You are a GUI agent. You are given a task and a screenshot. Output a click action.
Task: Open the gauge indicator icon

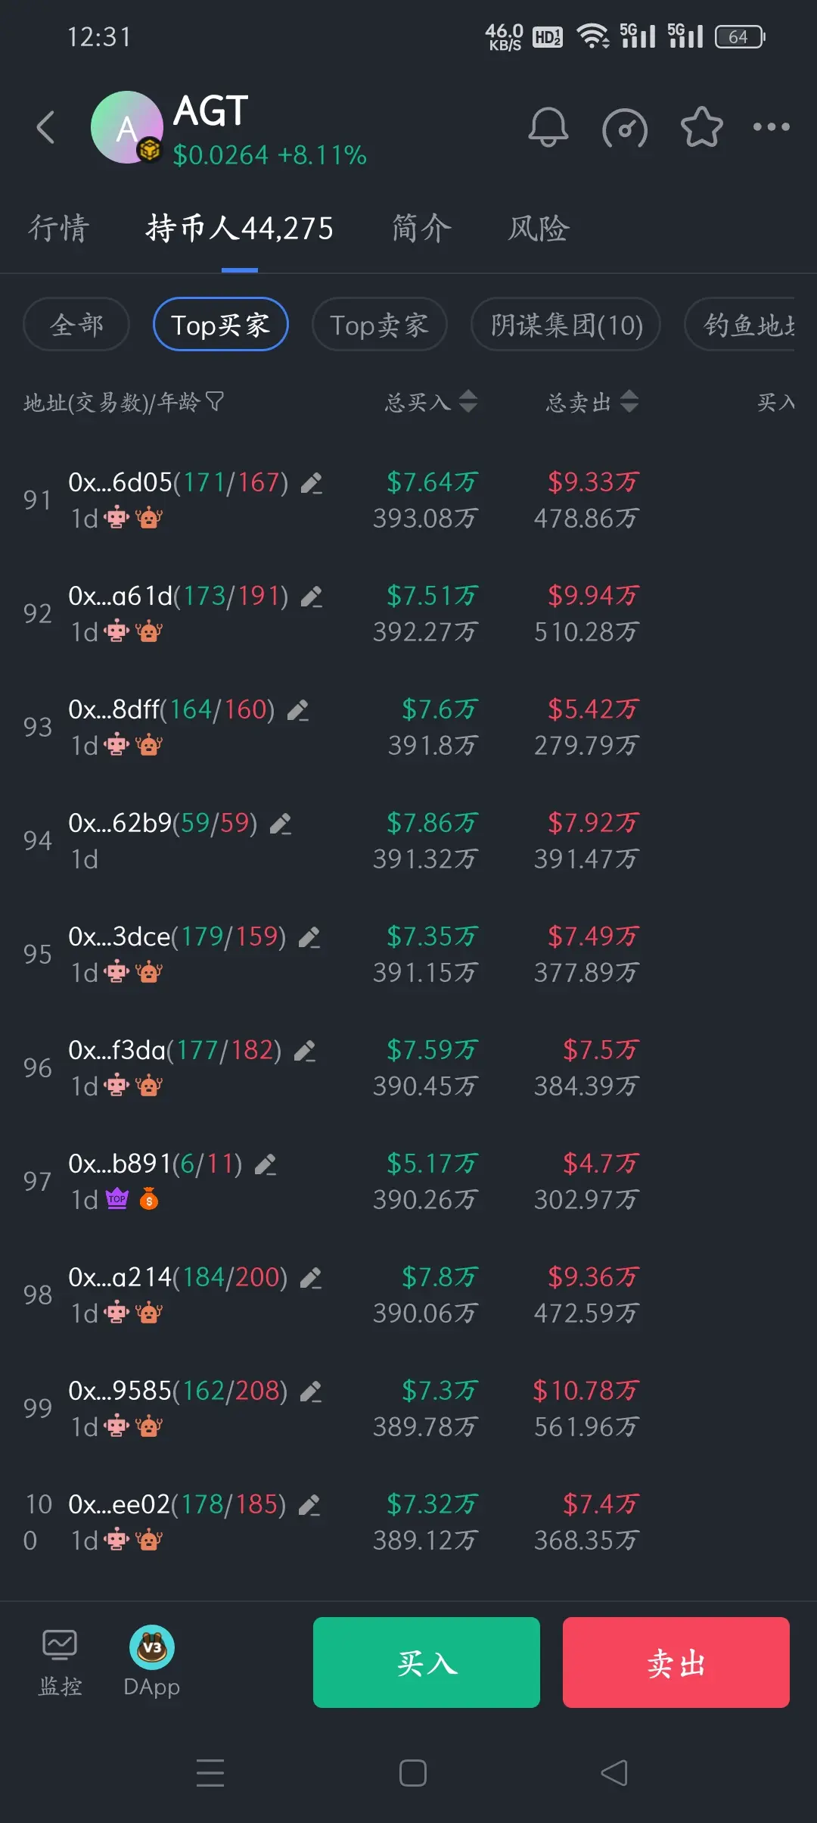(625, 128)
